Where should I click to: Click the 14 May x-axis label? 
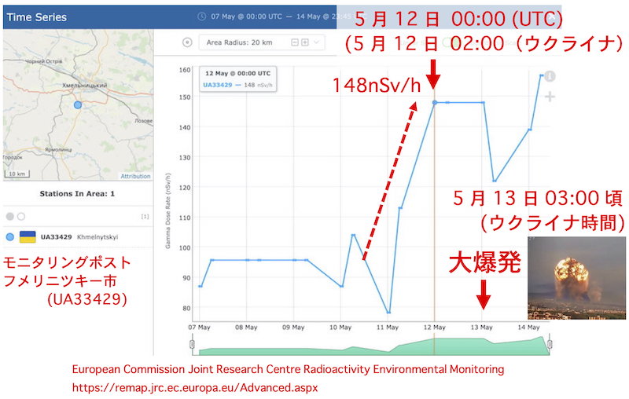528,328
